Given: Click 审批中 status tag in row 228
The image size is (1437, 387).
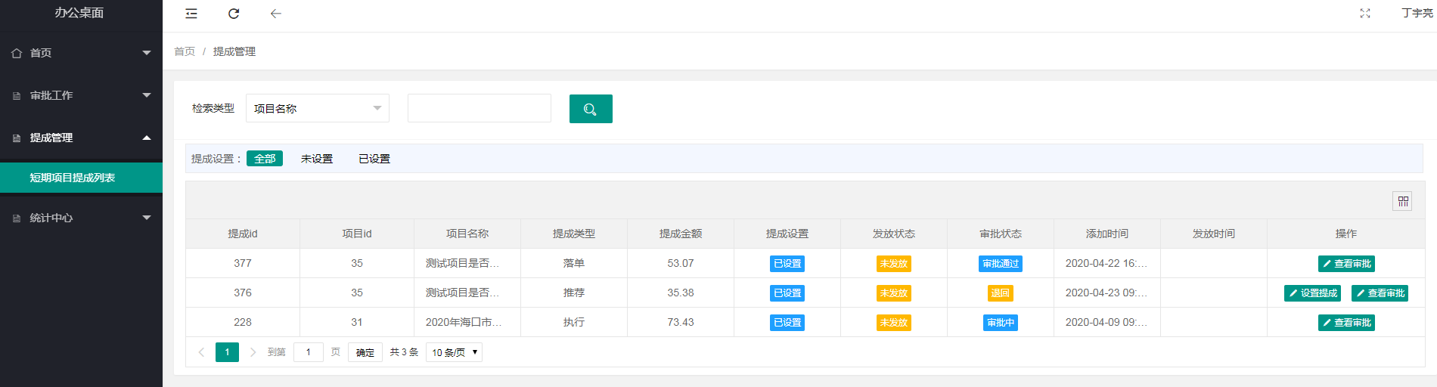Looking at the screenshot, I should (1001, 323).
